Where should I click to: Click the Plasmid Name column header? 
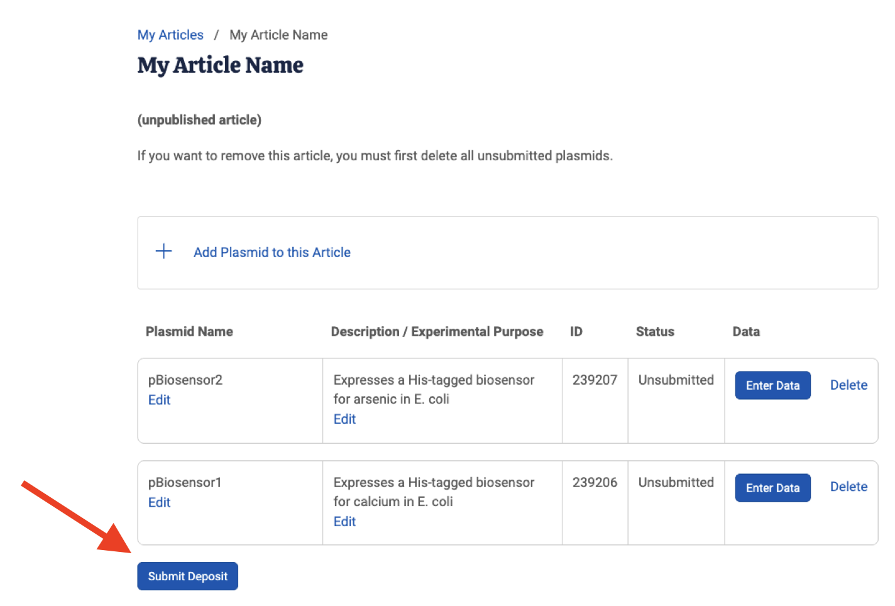click(189, 331)
